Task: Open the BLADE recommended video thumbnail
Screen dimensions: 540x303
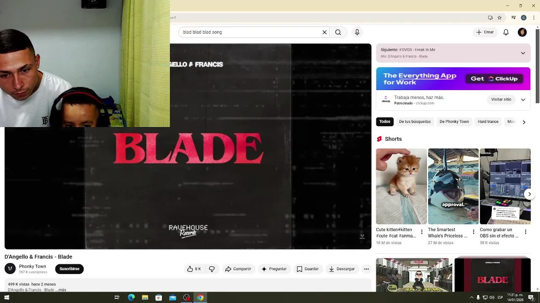Action: [x=492, y=275]
